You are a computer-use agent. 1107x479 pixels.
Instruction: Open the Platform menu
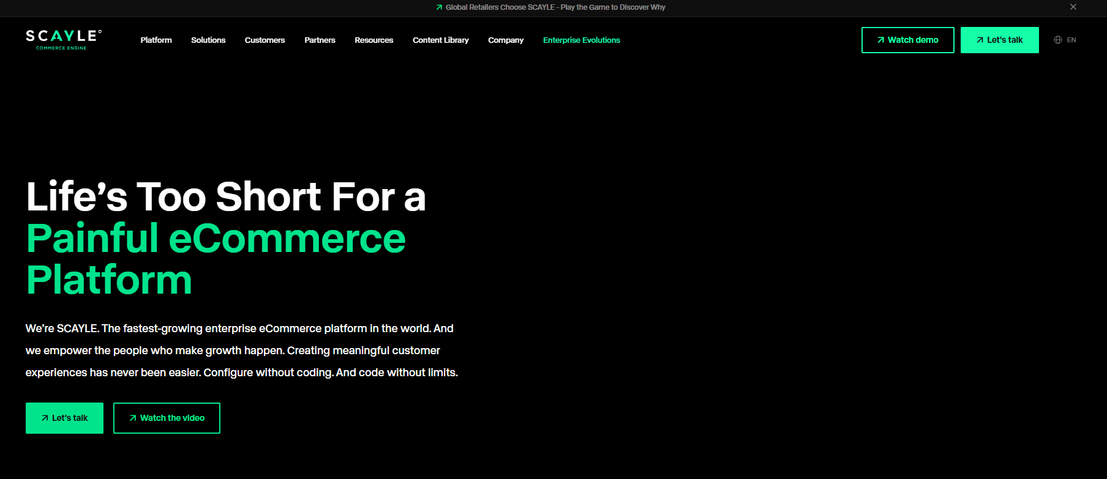tap(156, 40)
